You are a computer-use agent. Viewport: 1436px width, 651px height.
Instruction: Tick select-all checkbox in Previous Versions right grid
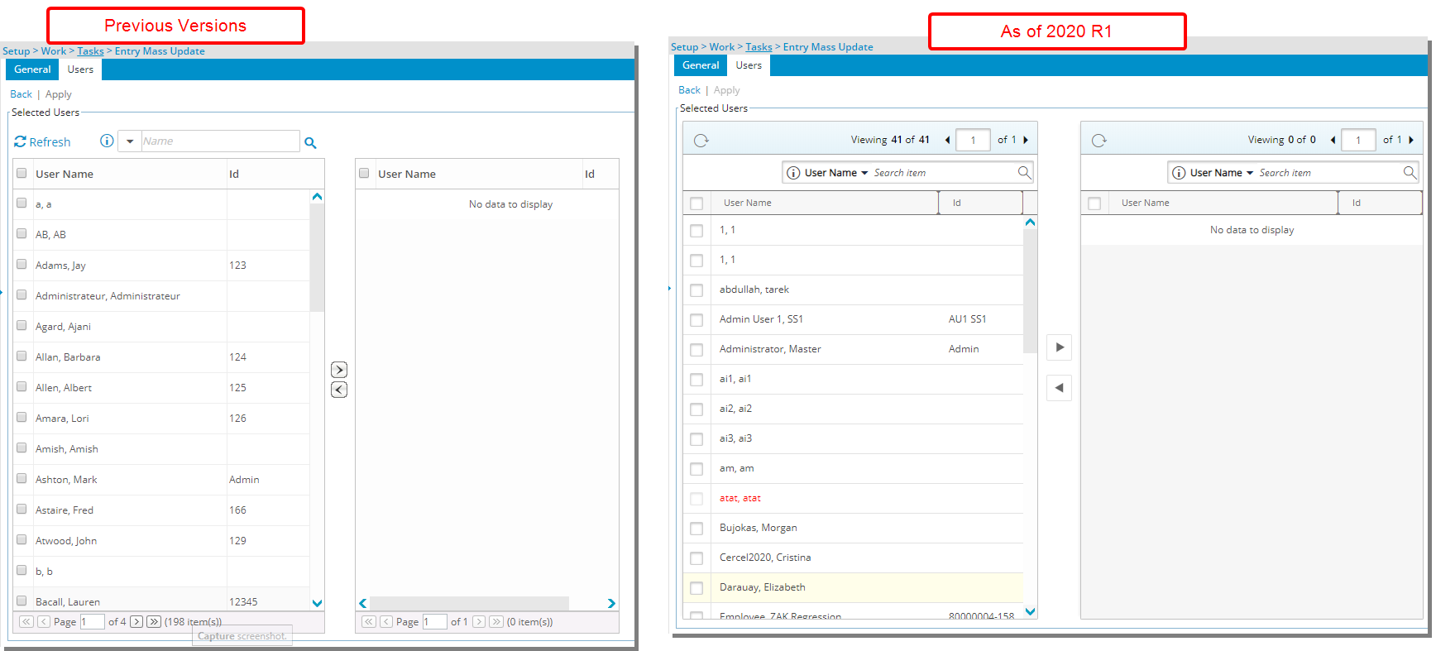(364, 173)
